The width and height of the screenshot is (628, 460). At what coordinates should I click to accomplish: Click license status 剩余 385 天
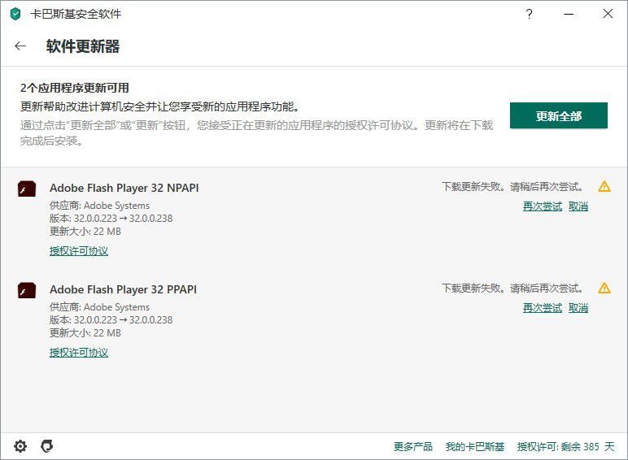coord(566,447)
